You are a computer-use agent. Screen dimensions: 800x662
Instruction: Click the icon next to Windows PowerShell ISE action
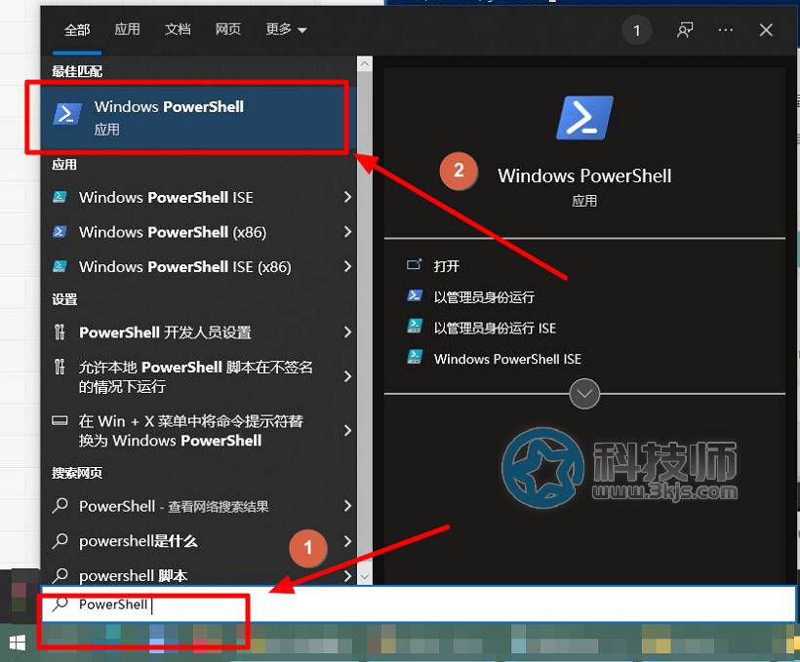[415, 357]
